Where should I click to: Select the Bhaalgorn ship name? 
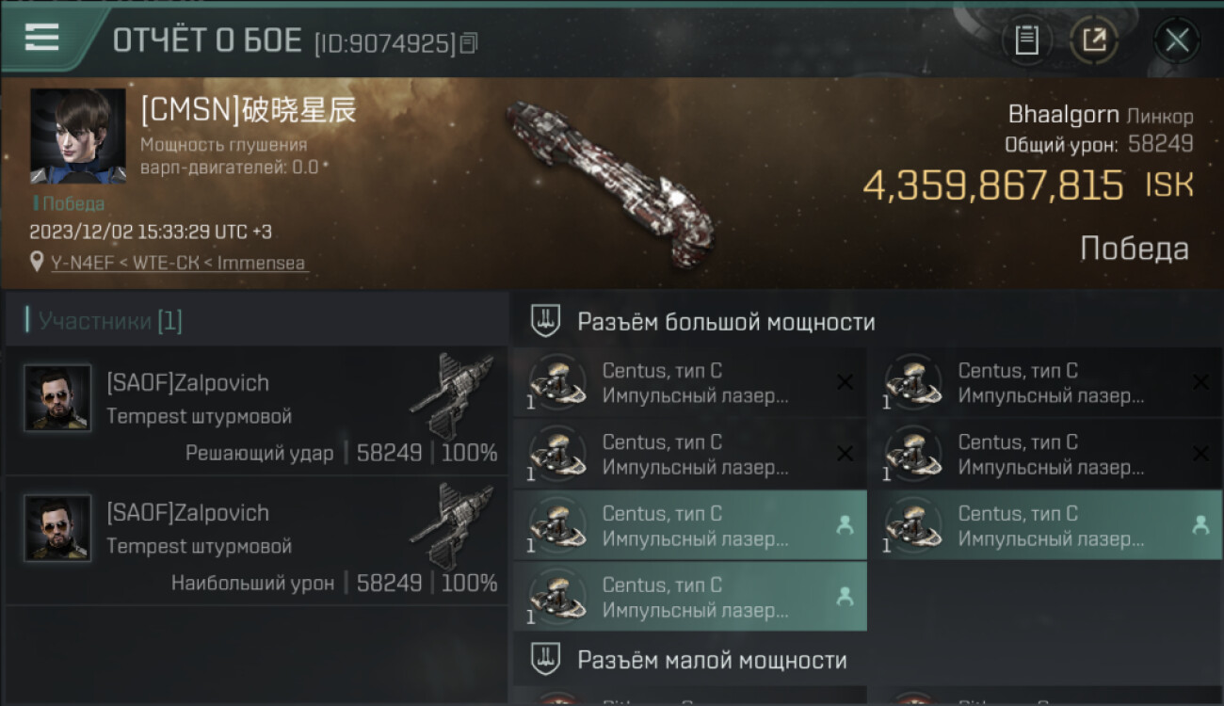pyautogui.click(x=1064, y=116)
